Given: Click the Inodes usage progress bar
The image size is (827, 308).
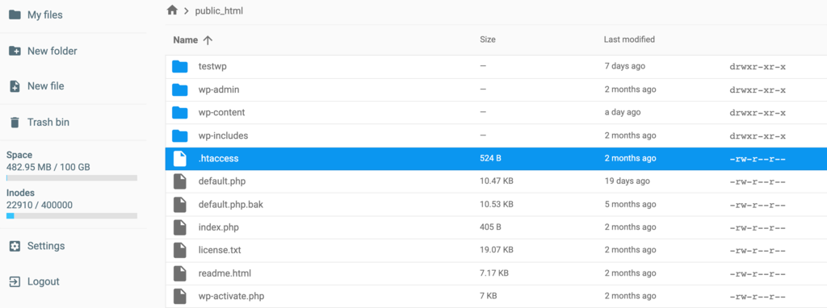Looking at the screenshot, I should [72, 216].
